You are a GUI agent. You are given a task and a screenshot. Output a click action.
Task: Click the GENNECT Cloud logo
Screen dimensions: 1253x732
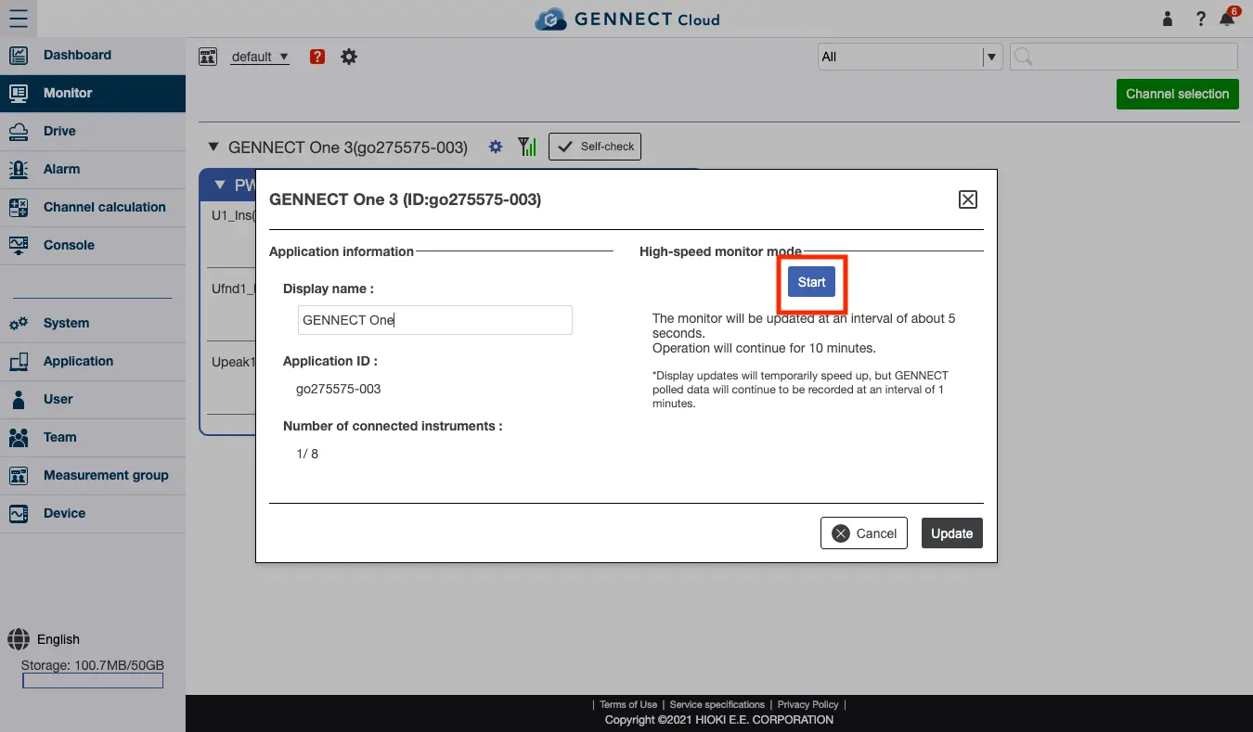click(x=627, y=19)
